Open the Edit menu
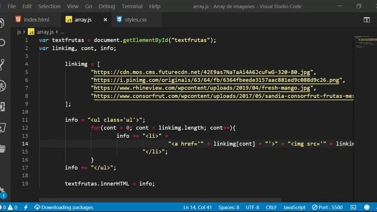The height and width of the screenshot is (212, 377). (27, 6)
